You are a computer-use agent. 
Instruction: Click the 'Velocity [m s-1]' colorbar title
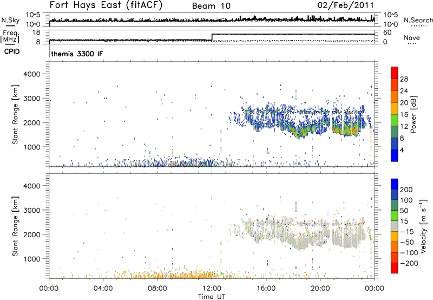423,226
